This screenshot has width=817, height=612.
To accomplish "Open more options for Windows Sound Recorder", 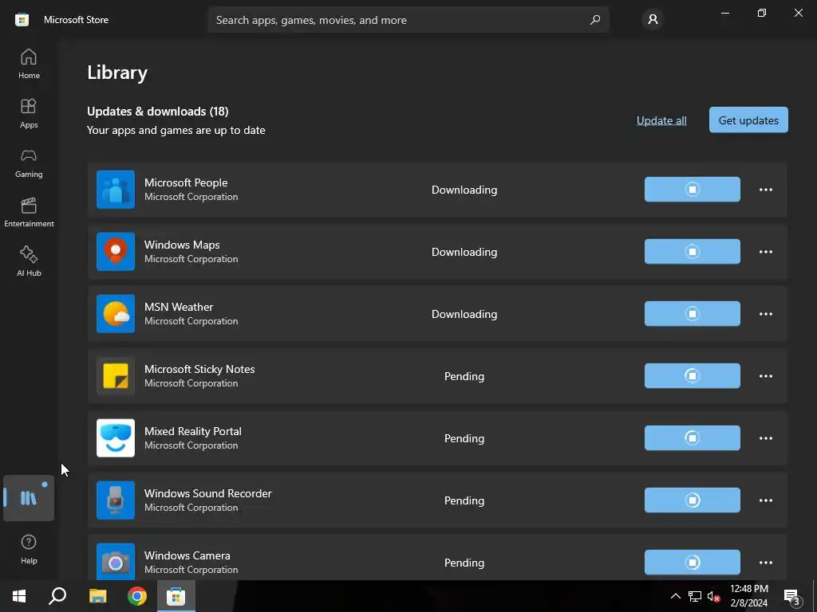I will [765, 500].
